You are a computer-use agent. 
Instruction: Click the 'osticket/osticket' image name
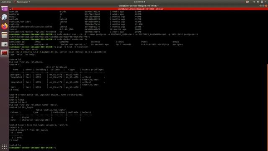(x=20, y=22)
